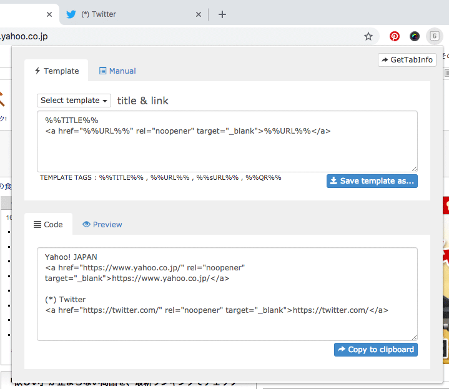Switch to the Template tab

56,71
